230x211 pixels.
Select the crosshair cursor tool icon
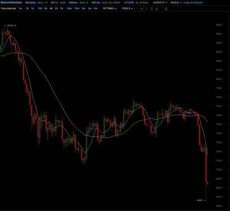click(141, 9)
